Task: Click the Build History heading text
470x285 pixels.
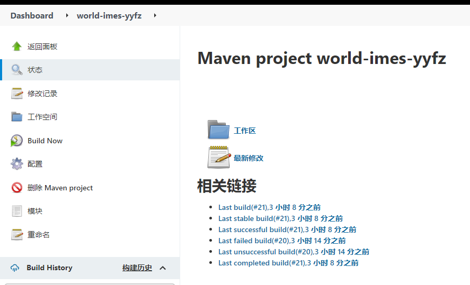Action: pyautogui.click(x=49, y=268)
